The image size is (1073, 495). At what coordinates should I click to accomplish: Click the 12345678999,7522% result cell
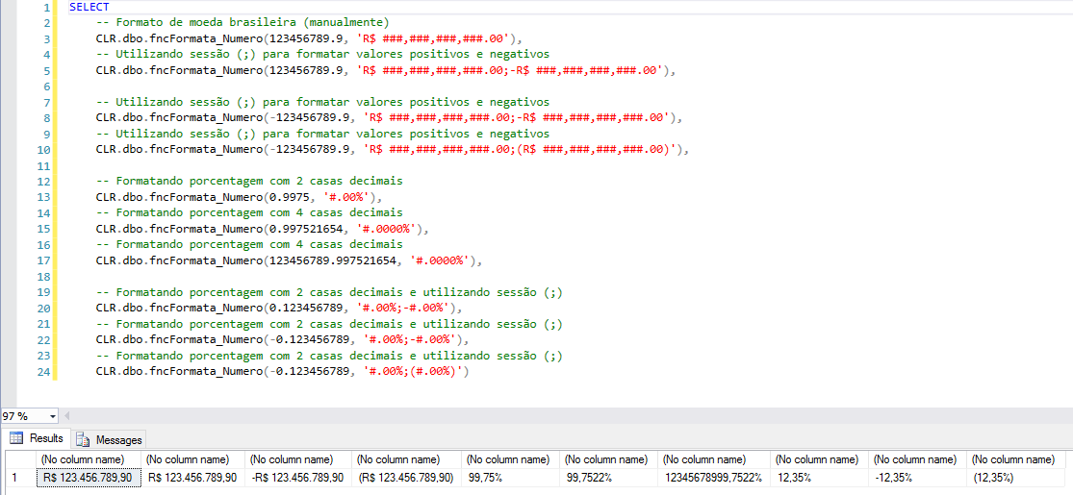713,478
